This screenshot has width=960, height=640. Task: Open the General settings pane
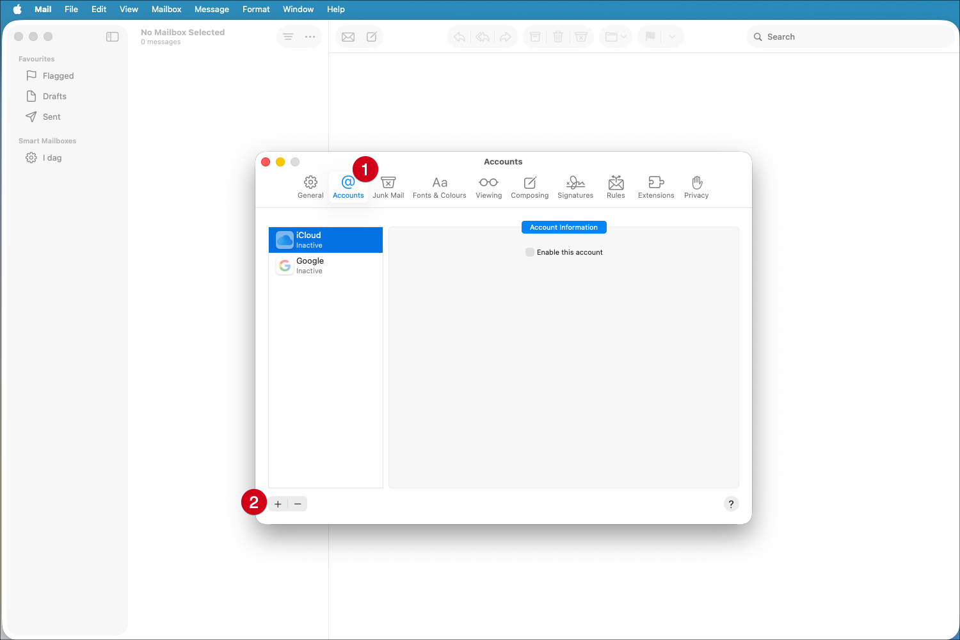pyautogui.click(x=310, y=186)
